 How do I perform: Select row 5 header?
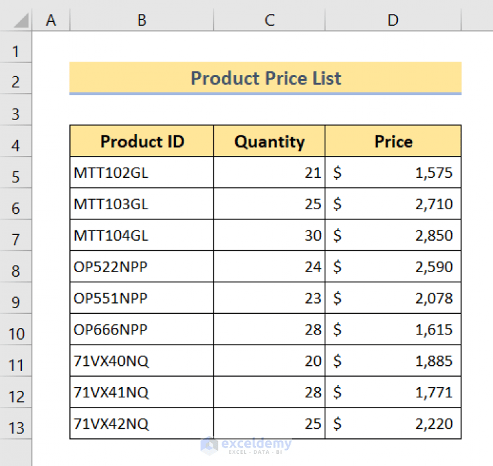click(15, 173)
